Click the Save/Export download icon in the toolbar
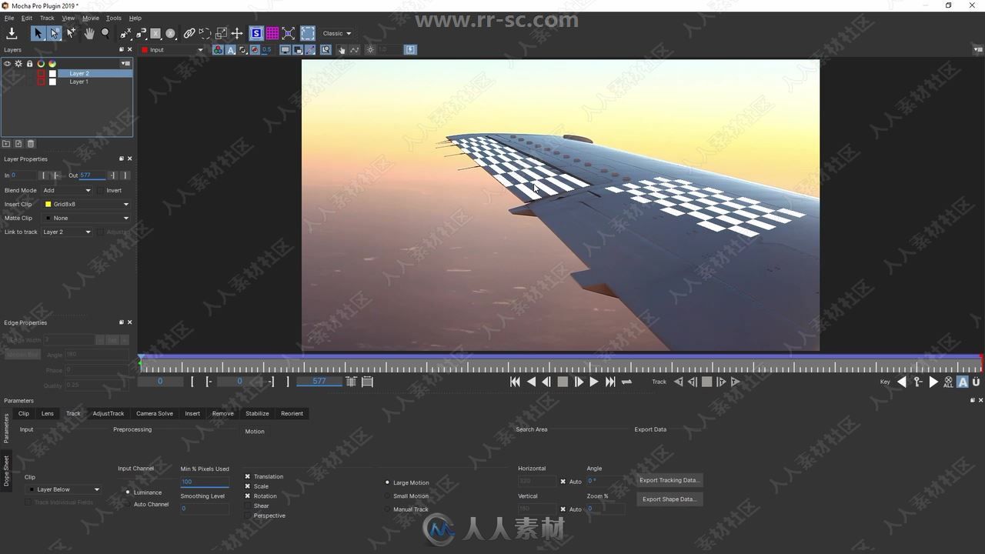This screenshot has width=985, height=554. click(12, 33)
